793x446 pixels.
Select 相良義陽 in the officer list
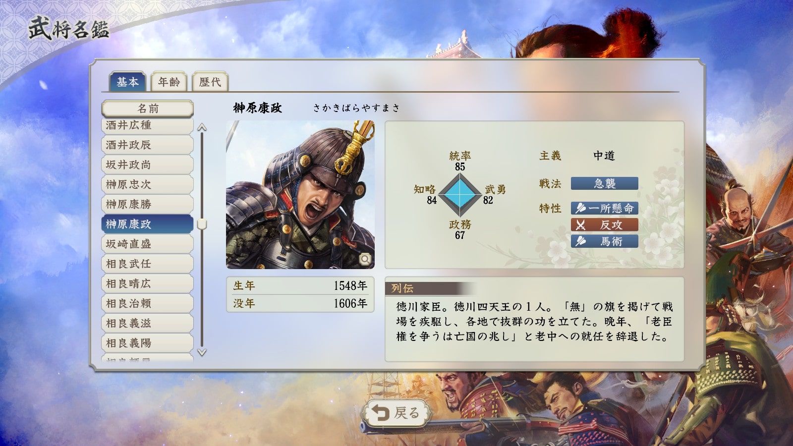point(148,343)
